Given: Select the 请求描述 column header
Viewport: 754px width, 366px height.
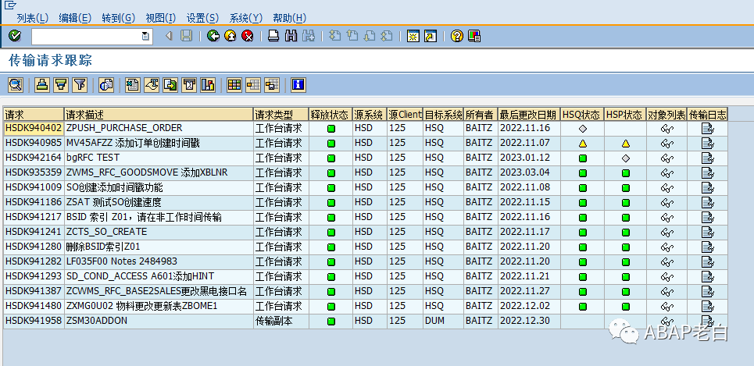Looking at the screenshot, I should coord(159,114).
